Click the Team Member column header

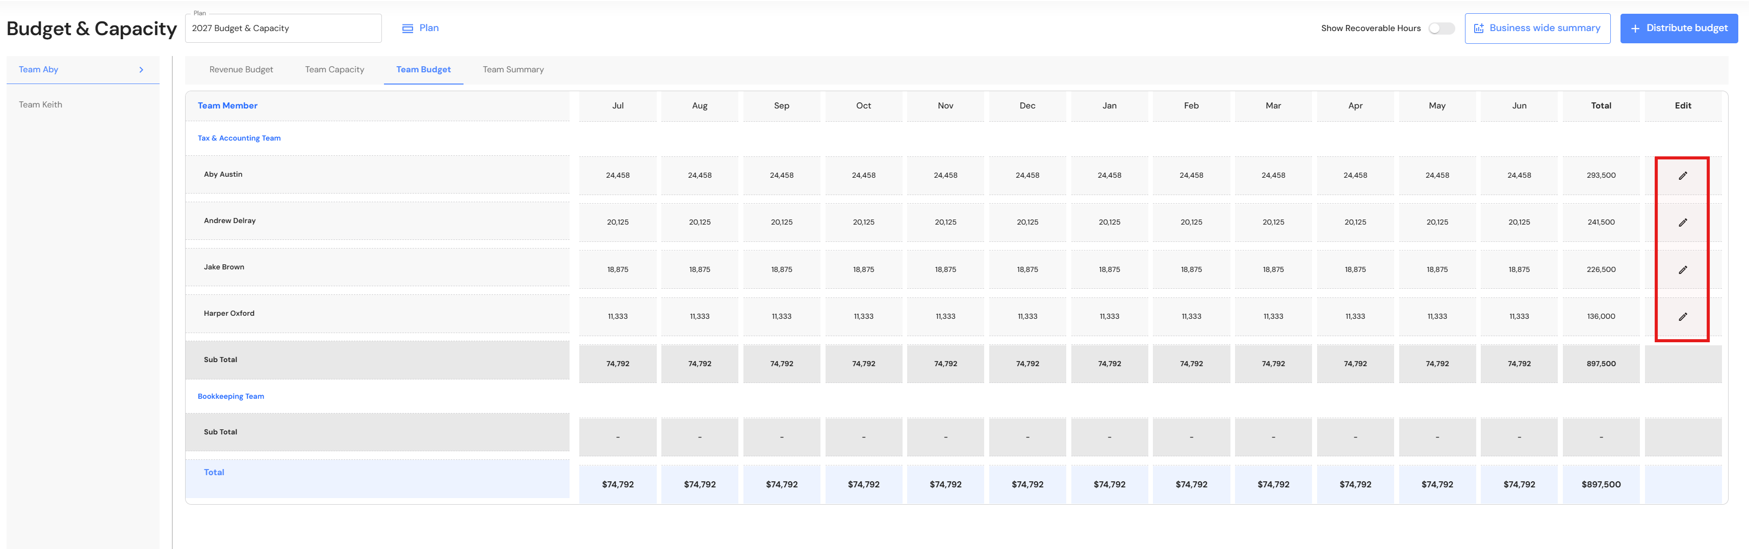[227, 106]
